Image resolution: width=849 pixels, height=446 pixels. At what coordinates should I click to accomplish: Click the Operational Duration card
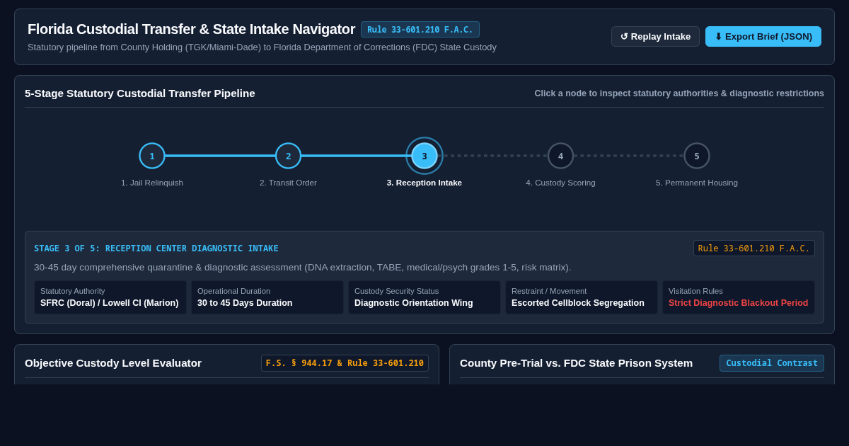point(267,297)
